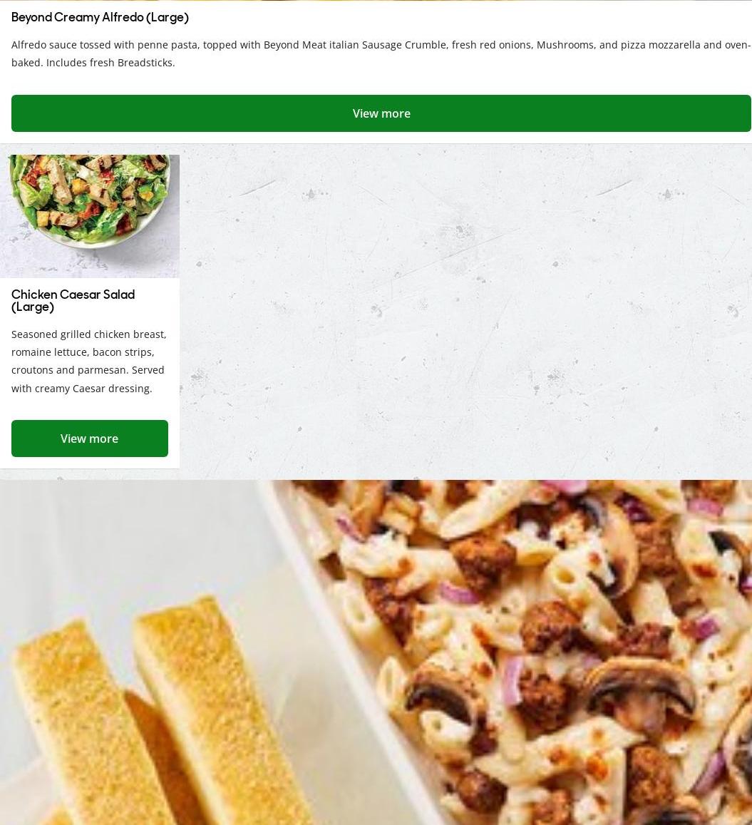The height and width of the screenshot is (825, 752).
Task: Click the "pizza mozzarella" text in the Alfredo description
Action: click(660, 45)
